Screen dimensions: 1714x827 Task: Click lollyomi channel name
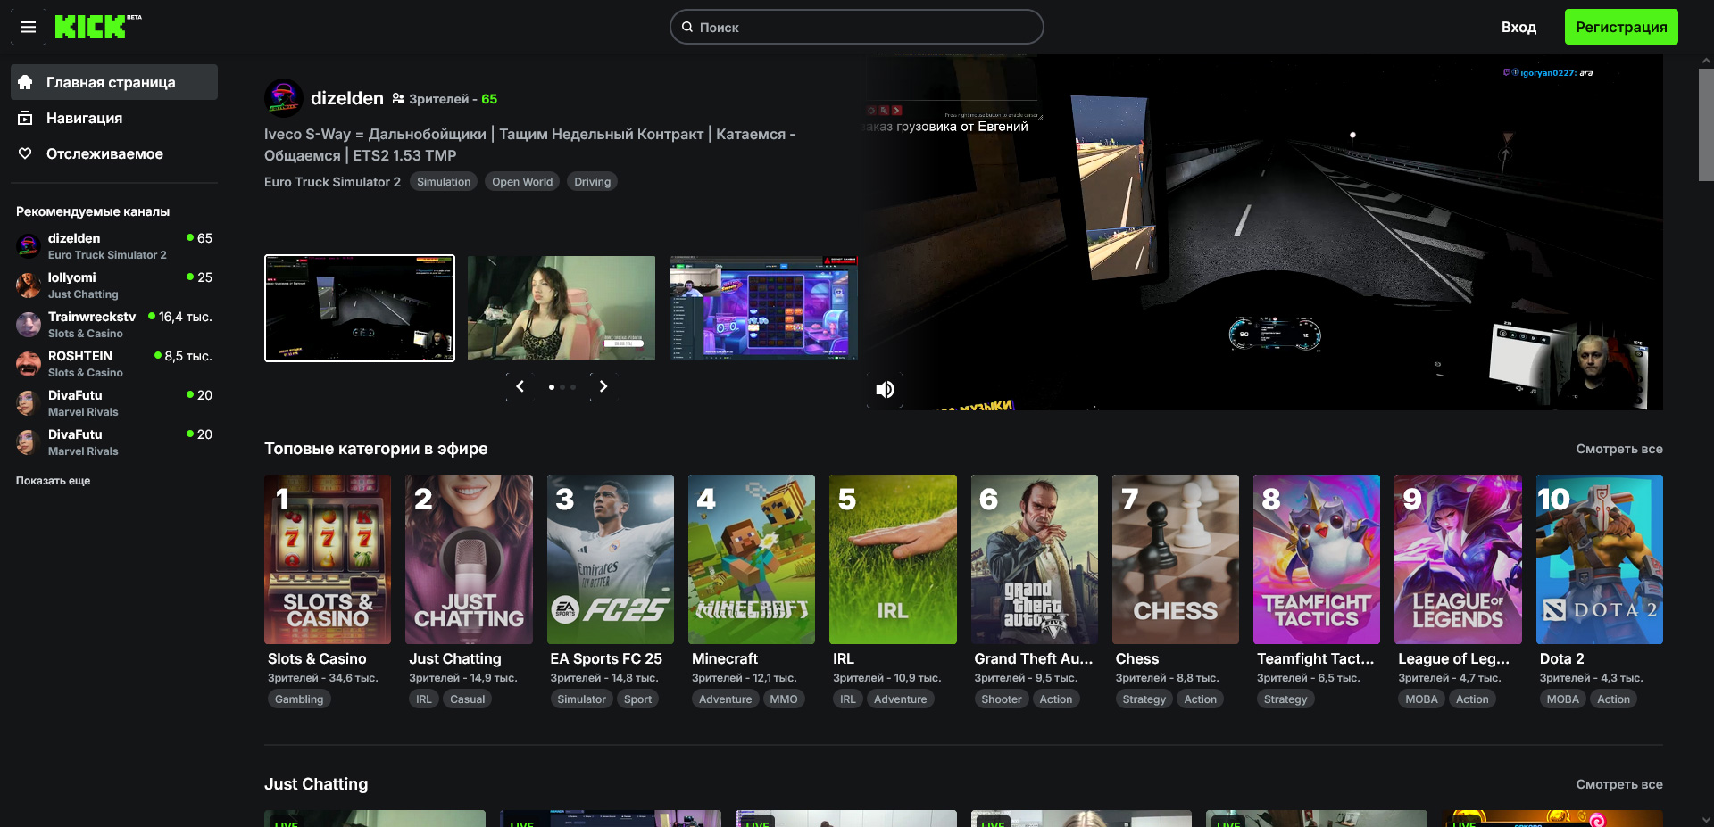[72, 277]
